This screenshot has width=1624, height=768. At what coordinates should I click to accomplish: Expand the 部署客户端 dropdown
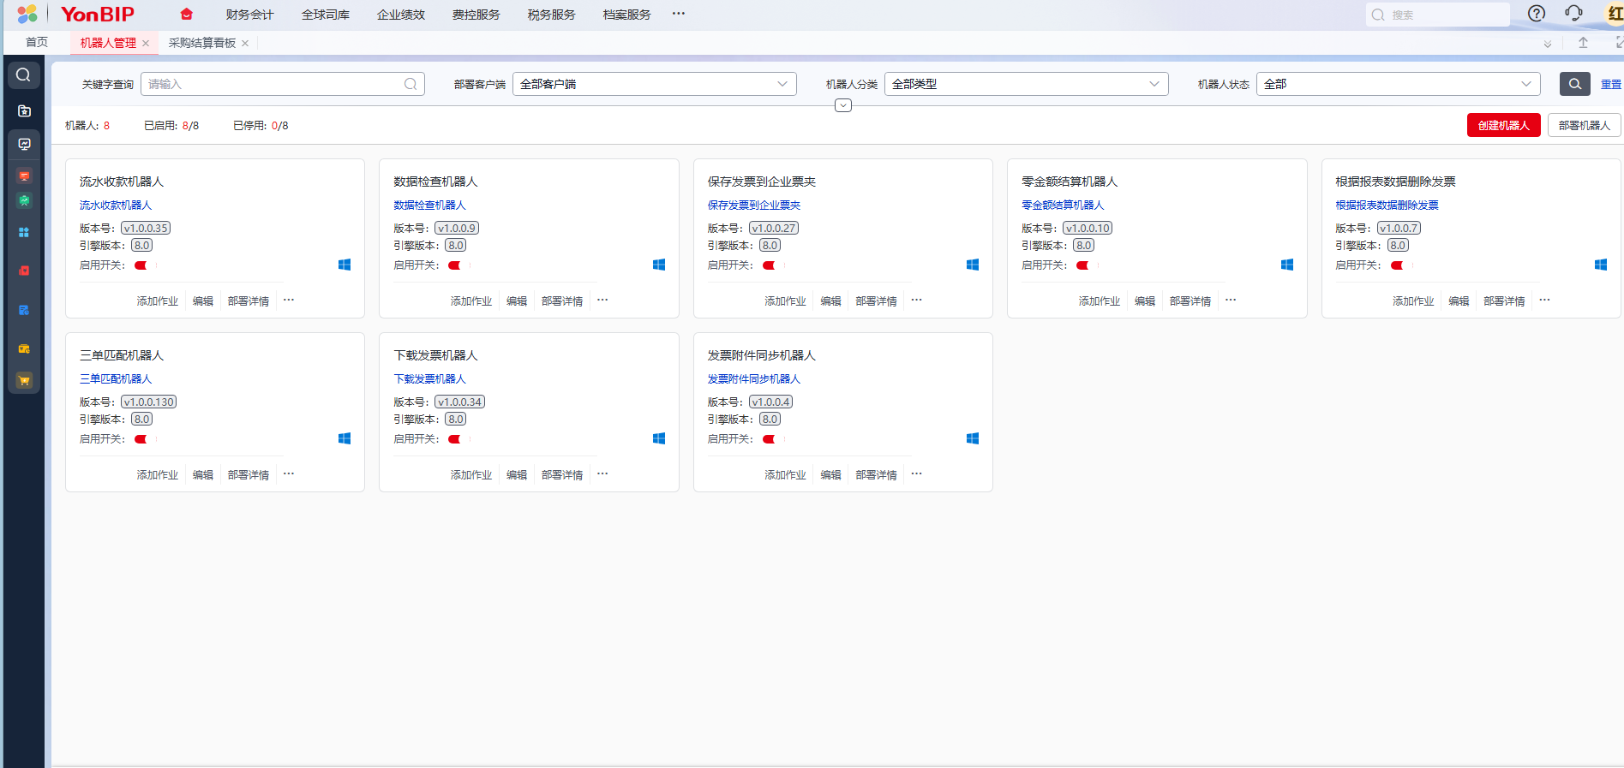pos(654,84)
